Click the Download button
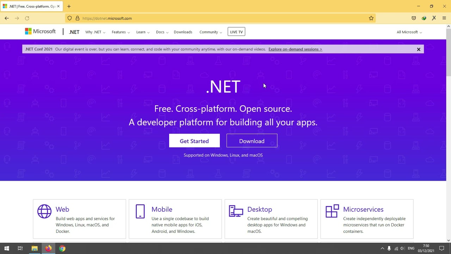451x254 pixels. click(x=252, y=141)
